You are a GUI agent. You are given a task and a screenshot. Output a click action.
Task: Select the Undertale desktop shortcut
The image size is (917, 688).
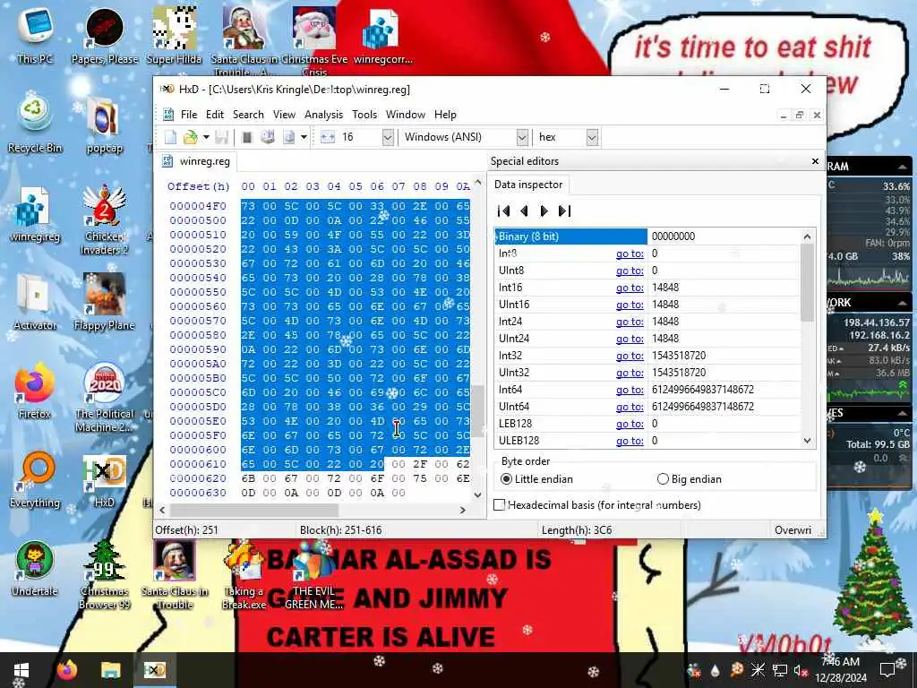pos(35,568)
